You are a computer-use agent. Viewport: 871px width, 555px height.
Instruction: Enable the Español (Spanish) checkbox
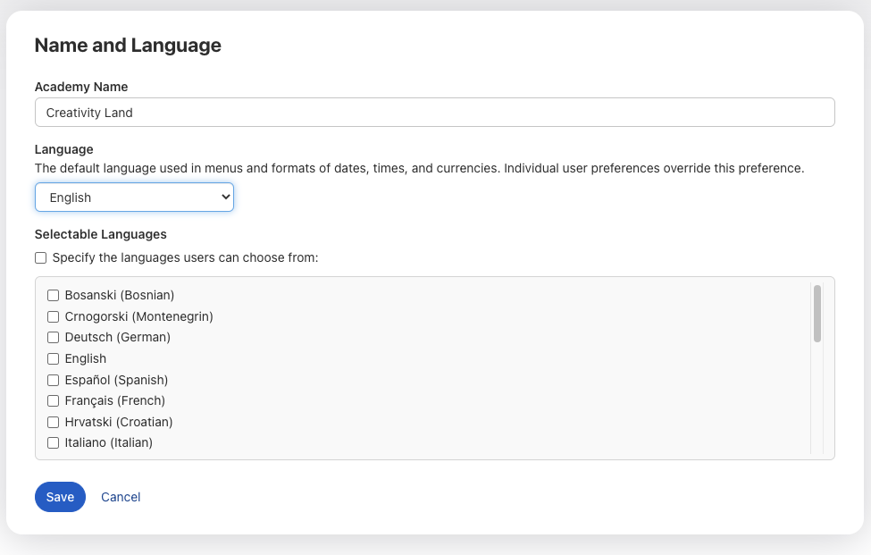[x=53, y=380]
